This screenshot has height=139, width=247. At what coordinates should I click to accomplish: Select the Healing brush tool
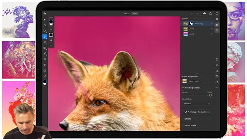[x=45, y=54]
